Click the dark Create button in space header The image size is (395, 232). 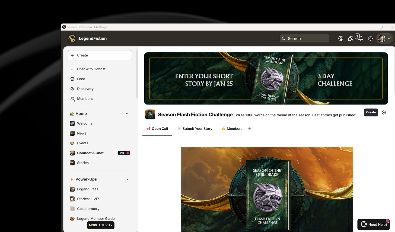click(x=371, y=112)
